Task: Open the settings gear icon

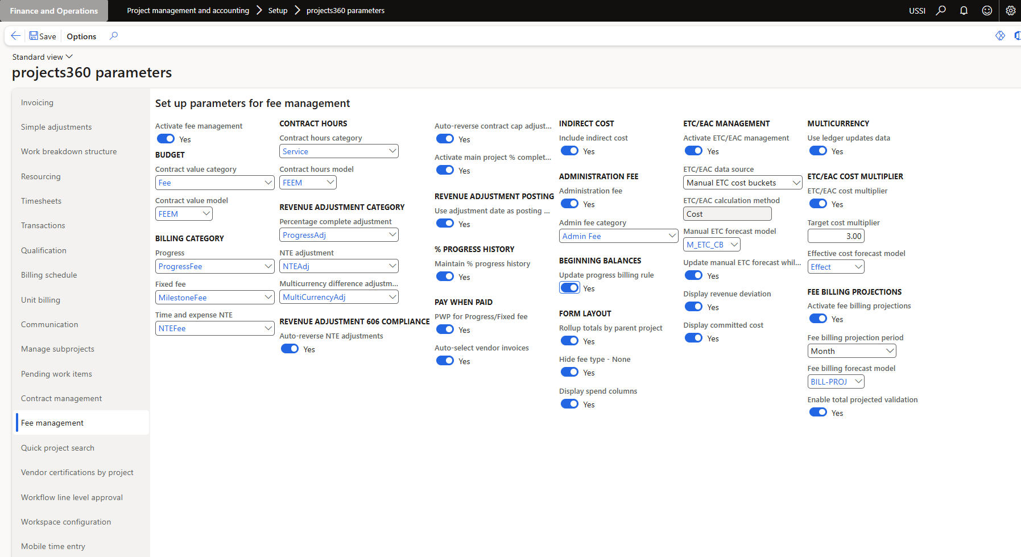Action: pyautogui.click(x=1010, y=10)
